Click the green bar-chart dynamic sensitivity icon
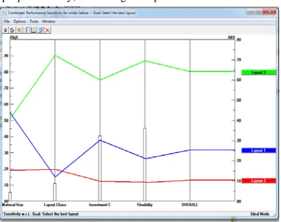281x222 pixels. [x=12, y=30]
